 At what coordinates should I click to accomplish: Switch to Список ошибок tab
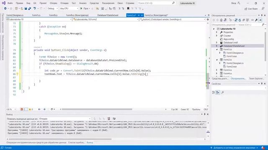coord(76,142)
